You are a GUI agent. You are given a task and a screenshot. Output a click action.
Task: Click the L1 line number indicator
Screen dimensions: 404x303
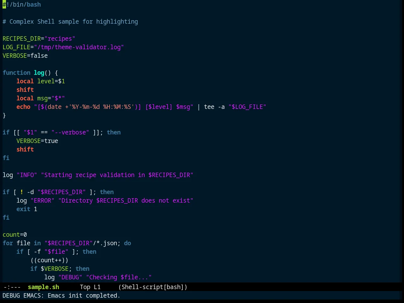point(97,287)
